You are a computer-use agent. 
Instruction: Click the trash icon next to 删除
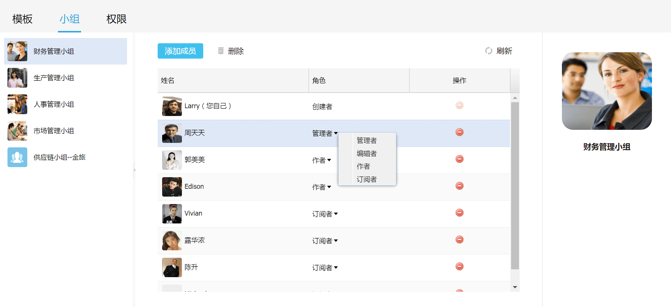pos(221,51)
